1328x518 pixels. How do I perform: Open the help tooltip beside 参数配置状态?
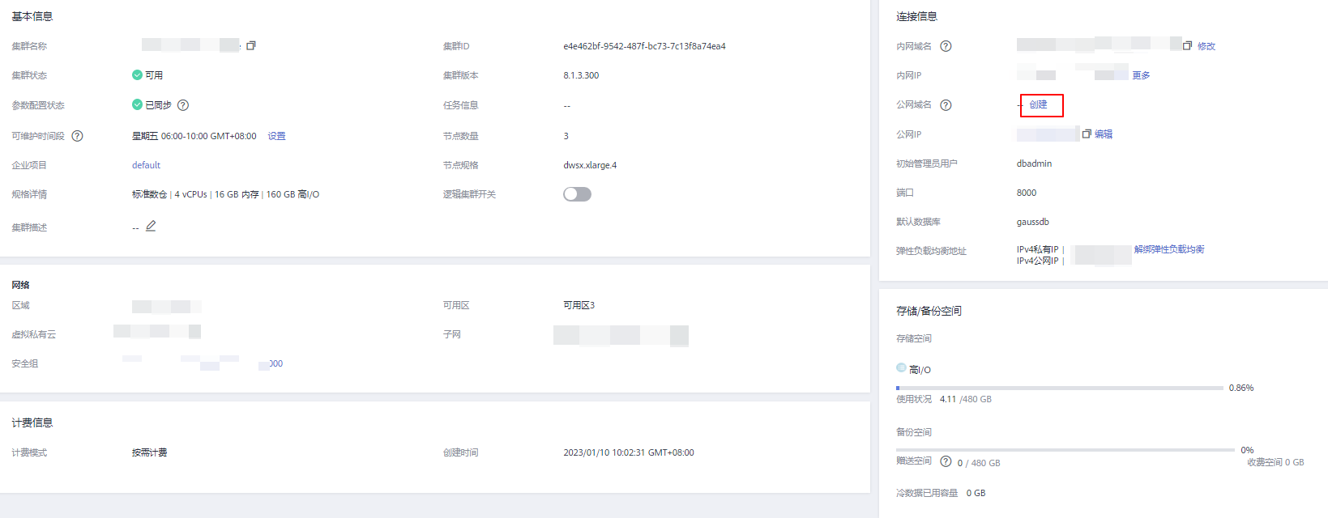(183, 105)
